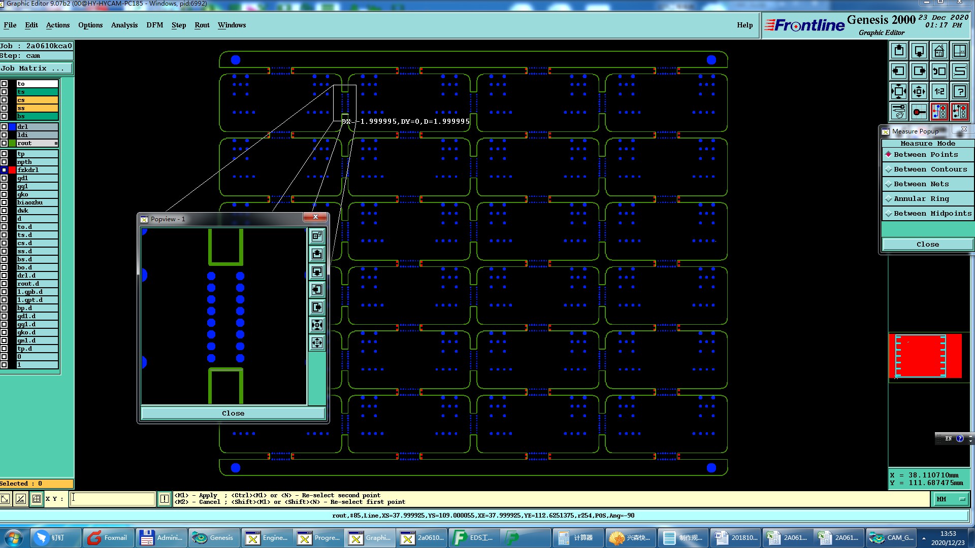The image size is (975, 548).
Task: Click Close in Measure Popup
Action: click(927, 244)
